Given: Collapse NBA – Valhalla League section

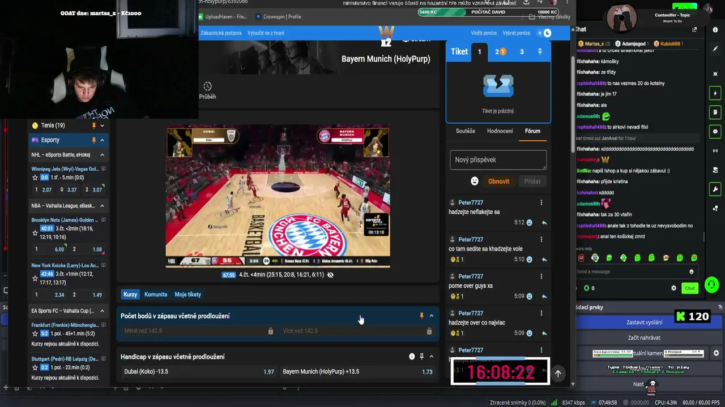Looking at the screenshot, I should [x=103, y=206].
